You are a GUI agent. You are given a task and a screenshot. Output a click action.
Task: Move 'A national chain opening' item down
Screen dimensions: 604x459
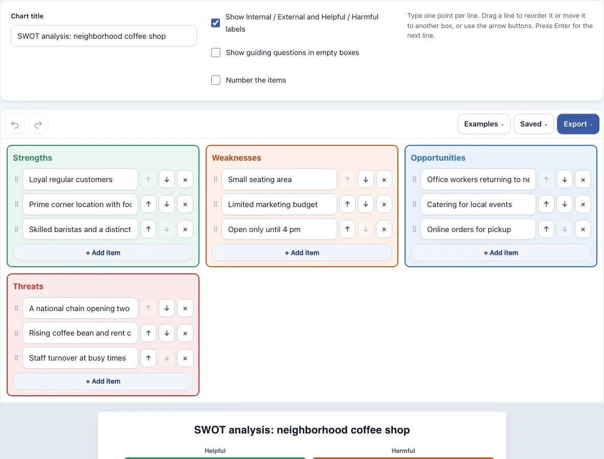(167, 308)
